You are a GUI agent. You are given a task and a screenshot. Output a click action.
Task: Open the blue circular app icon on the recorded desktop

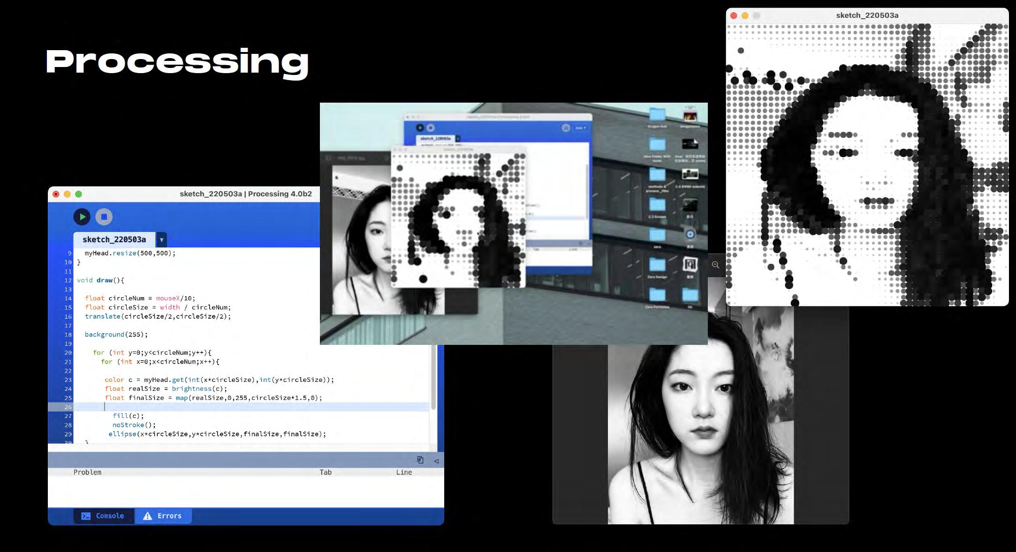690,234
